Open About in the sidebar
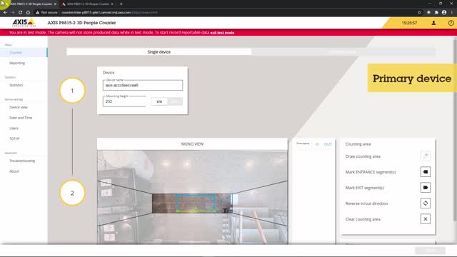457x257 pixels. [14, 171]
